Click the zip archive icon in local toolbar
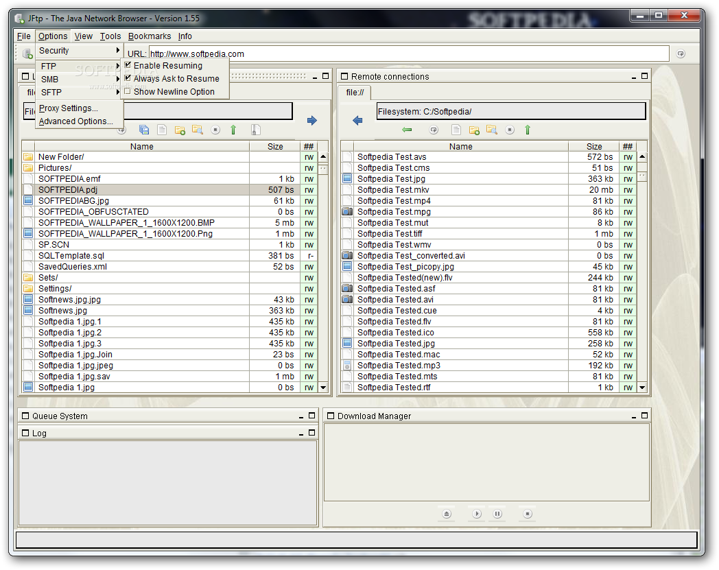719x570 pixels. [x=256, y=130]
